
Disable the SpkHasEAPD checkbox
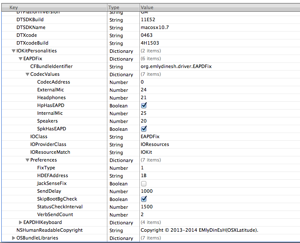[x=144, y=129]
